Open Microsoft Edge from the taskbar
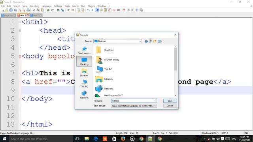Screen dimensions: 253x142 pyautogui.click(x=96, y=139)
